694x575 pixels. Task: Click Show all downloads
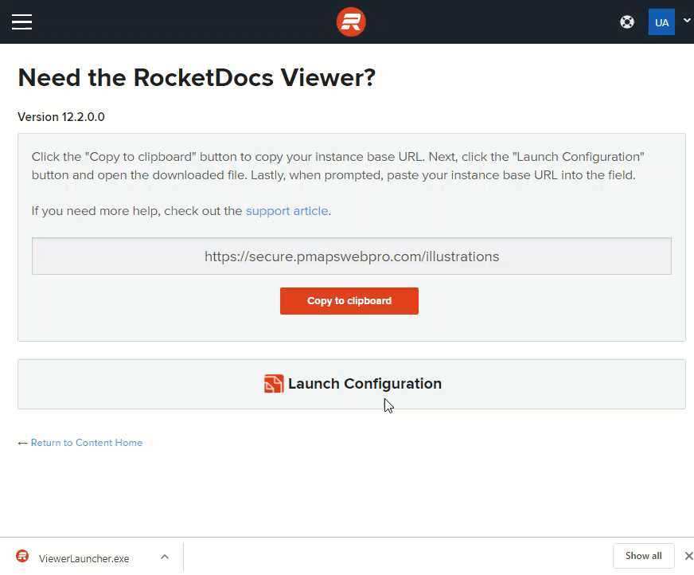(644, 556)
